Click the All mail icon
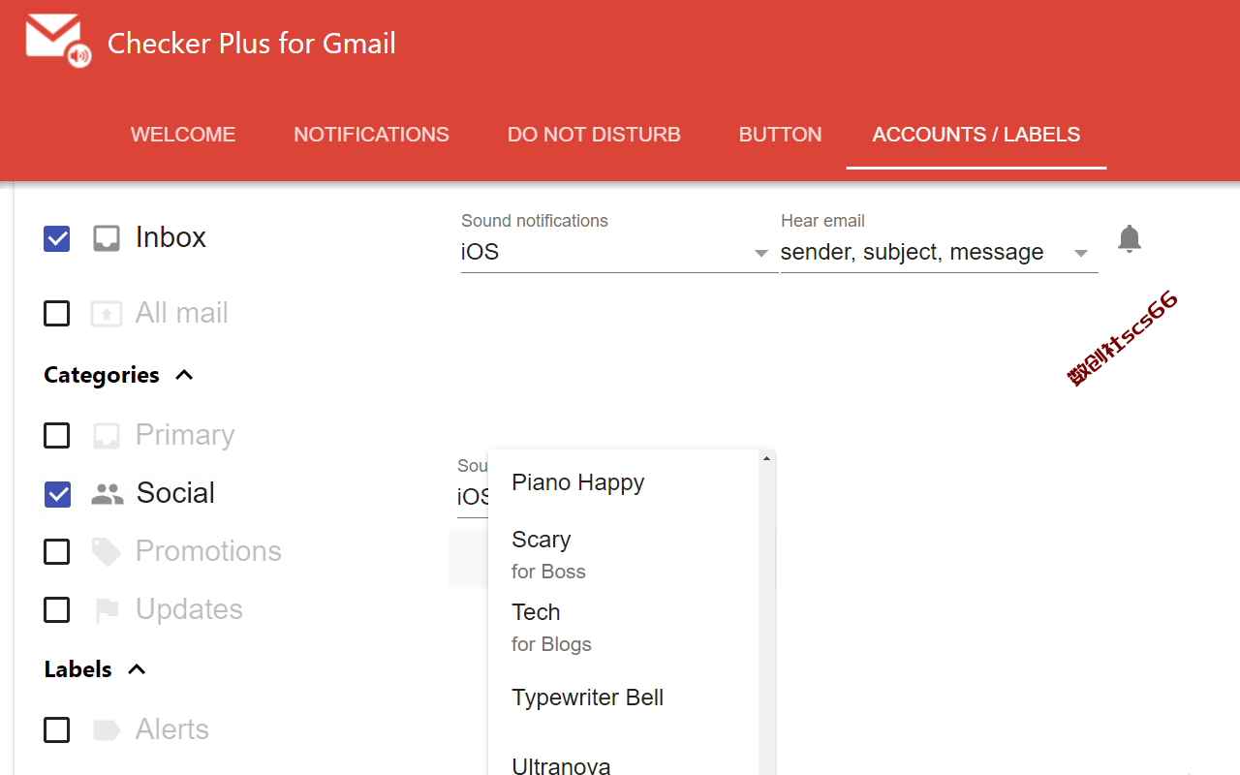Image resolution: width=1240 pixels, height=775 pixels. pyautogui.click(x=107, y=314)
